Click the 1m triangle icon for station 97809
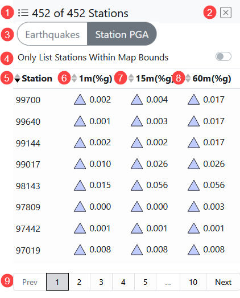The height and width of the screenshot is (298, 240). (x=80, y=207)
